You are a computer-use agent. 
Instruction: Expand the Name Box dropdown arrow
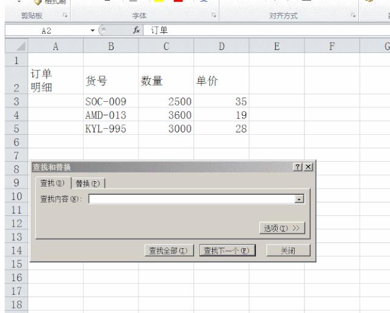pos(93,31)
